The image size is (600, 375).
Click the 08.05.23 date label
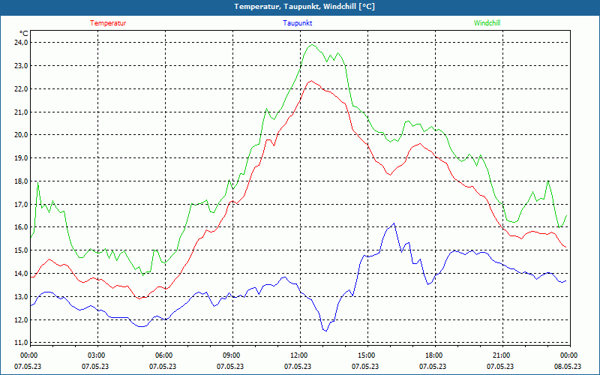pyautogui.click(x=568, y=367)
